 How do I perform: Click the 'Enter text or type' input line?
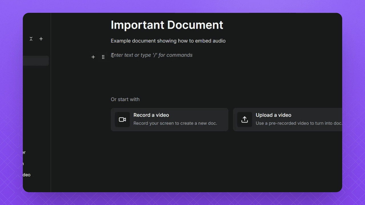click(152, 55)
